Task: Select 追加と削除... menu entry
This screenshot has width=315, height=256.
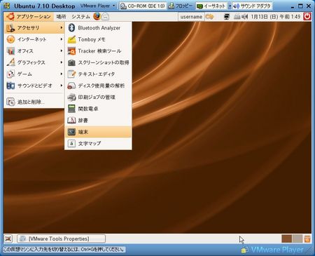Action: (34, 102)
